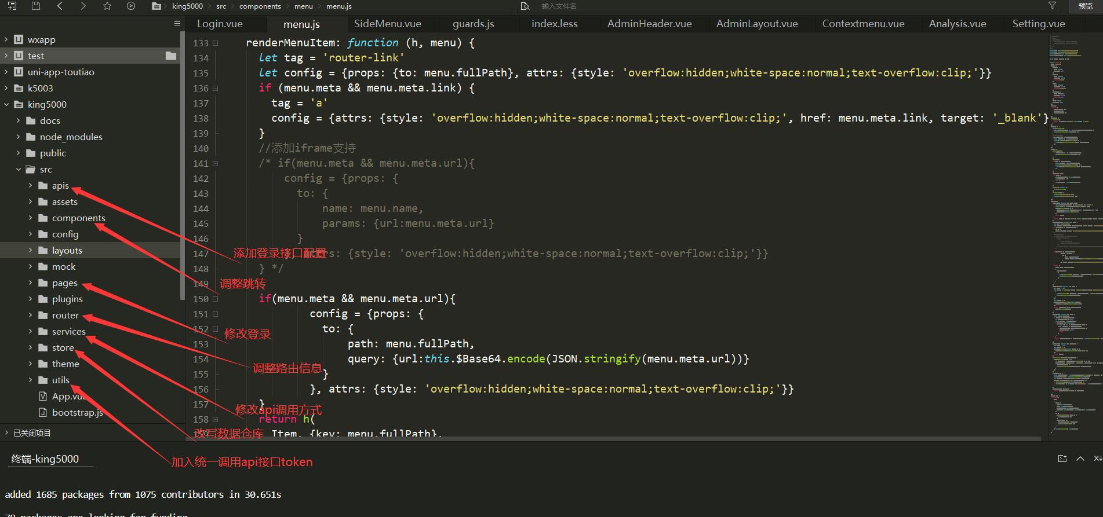Click the k5003 project folder icon
Screen dimensions: 1103x517
pos(19,88)
